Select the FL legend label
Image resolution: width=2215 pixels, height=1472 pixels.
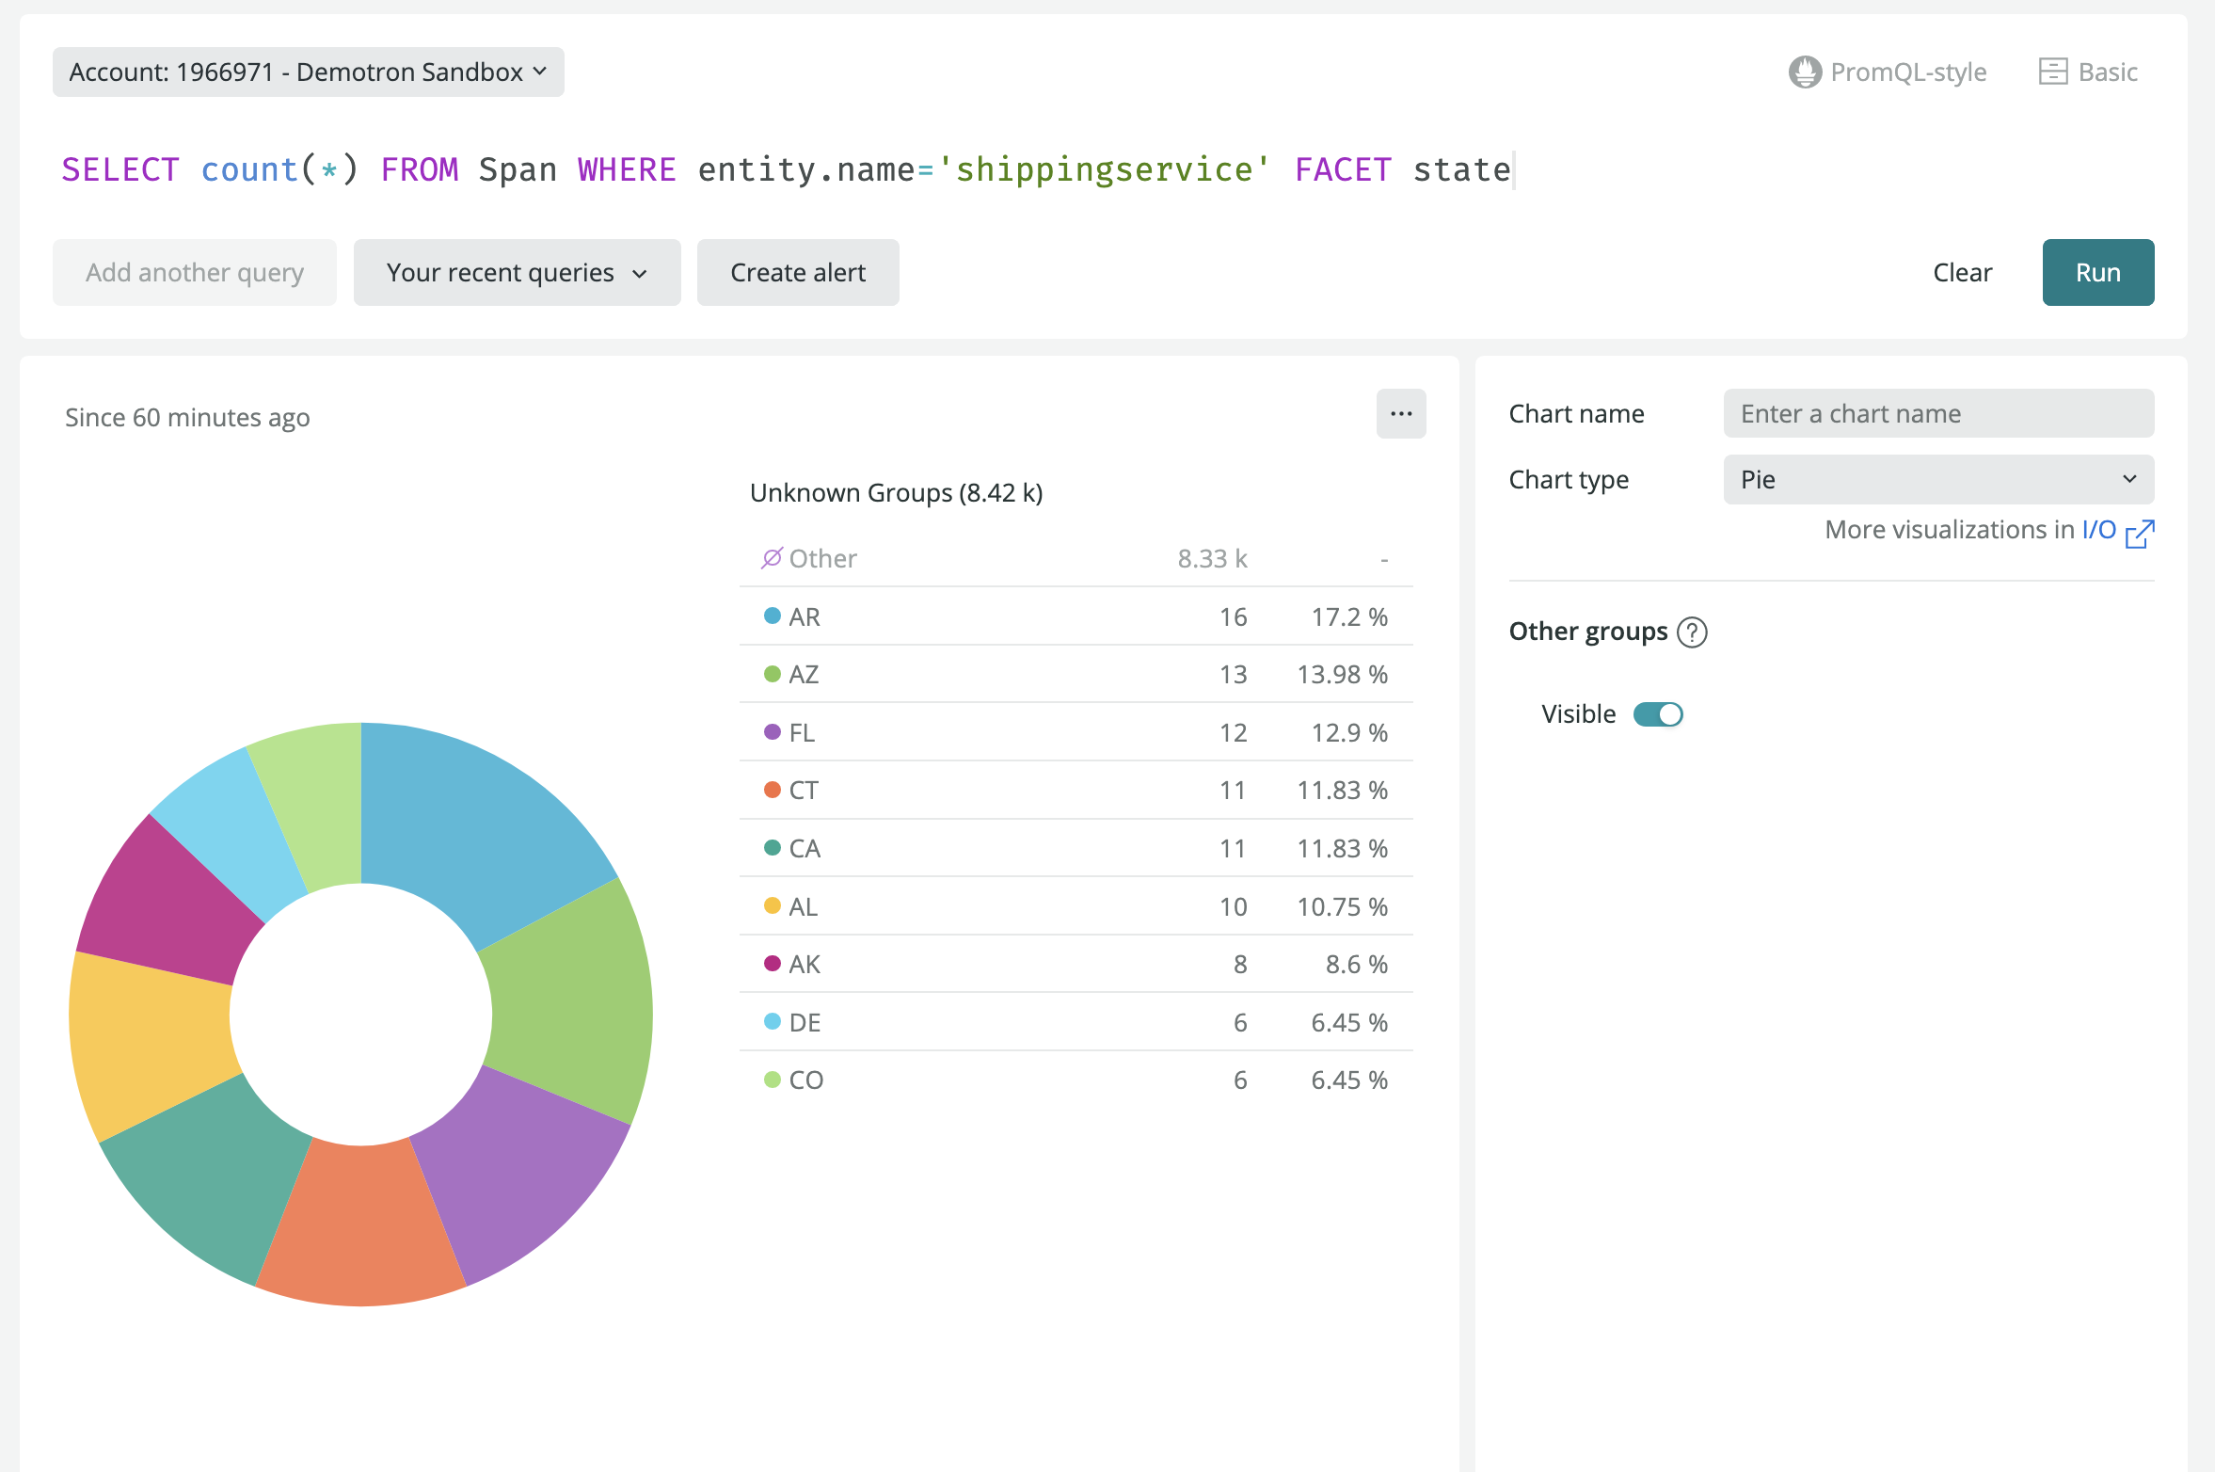click(802, 732)
